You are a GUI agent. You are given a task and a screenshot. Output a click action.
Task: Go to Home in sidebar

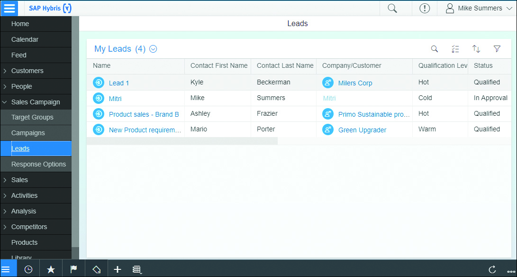pos(36,24)
